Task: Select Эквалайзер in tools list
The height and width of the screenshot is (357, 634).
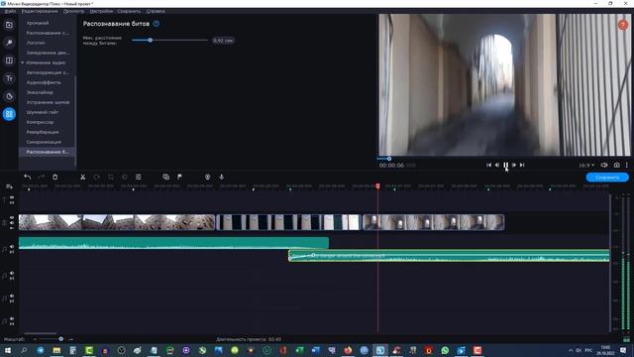Action: pos(40,92)
